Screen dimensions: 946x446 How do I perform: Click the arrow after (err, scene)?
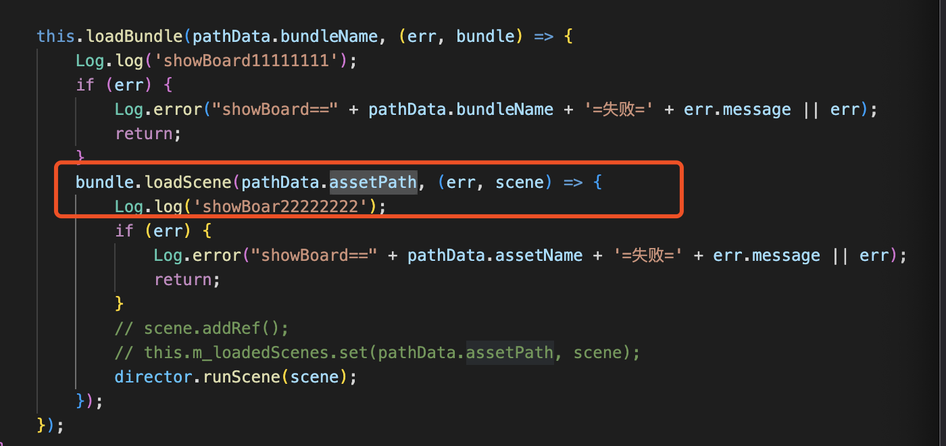pos(572,182)
